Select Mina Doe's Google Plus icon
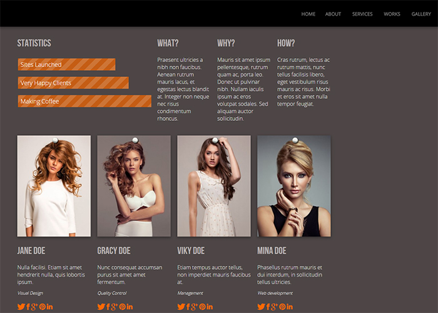Image resolution: width=438 pixels, height=313 pixels. pyautogui.click(x=274, y=307)
